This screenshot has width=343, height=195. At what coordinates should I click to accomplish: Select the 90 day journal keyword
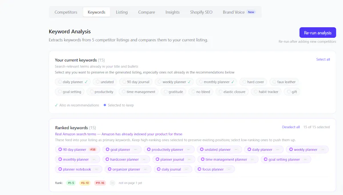[x=135, y=82]
